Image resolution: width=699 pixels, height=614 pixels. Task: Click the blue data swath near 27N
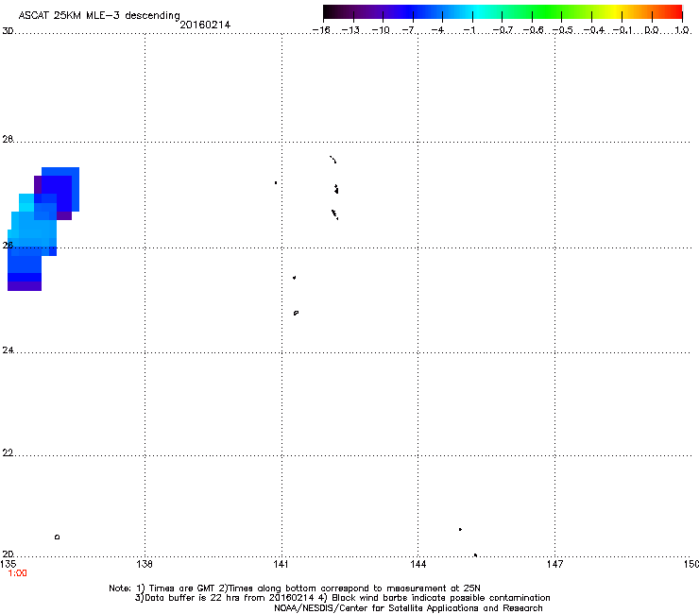[43, 230]
